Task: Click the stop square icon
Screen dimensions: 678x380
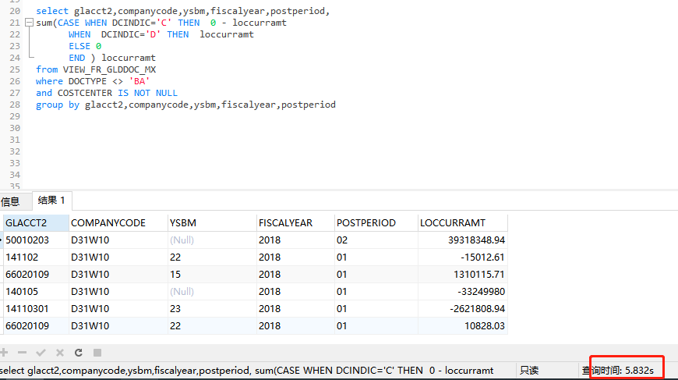Action: 97,353
